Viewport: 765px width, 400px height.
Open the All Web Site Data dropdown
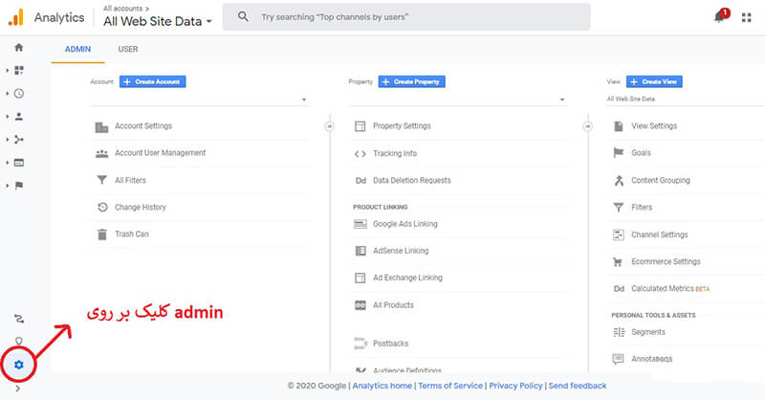coord(158,21)
